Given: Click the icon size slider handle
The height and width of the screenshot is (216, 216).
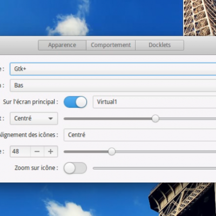Looking at the screenshot, I should pyautogui.click(x=112, y=152).
